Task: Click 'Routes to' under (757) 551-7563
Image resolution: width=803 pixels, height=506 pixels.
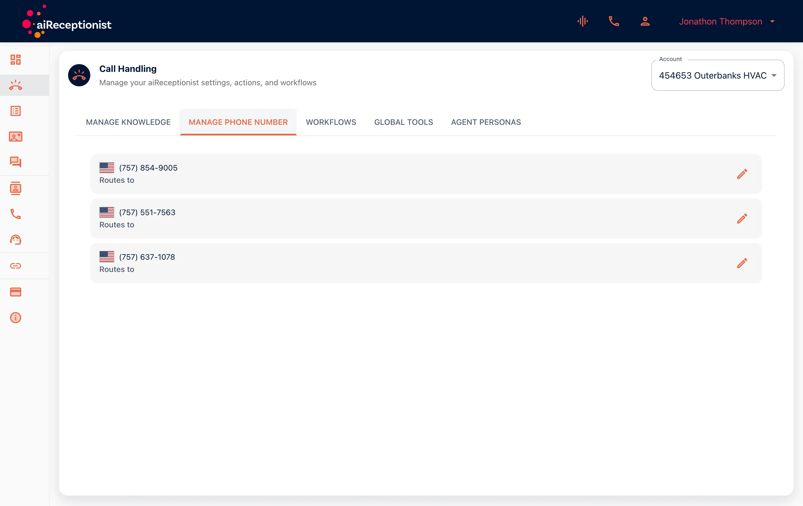Action: click(117, 225)
